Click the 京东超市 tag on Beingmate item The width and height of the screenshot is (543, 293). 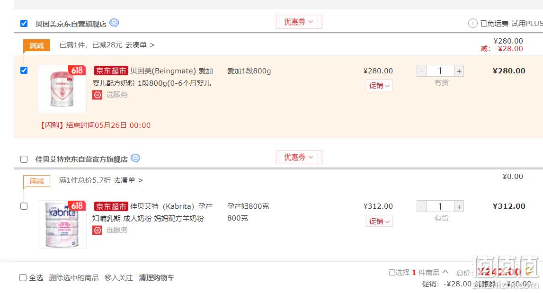coord(111,71)
